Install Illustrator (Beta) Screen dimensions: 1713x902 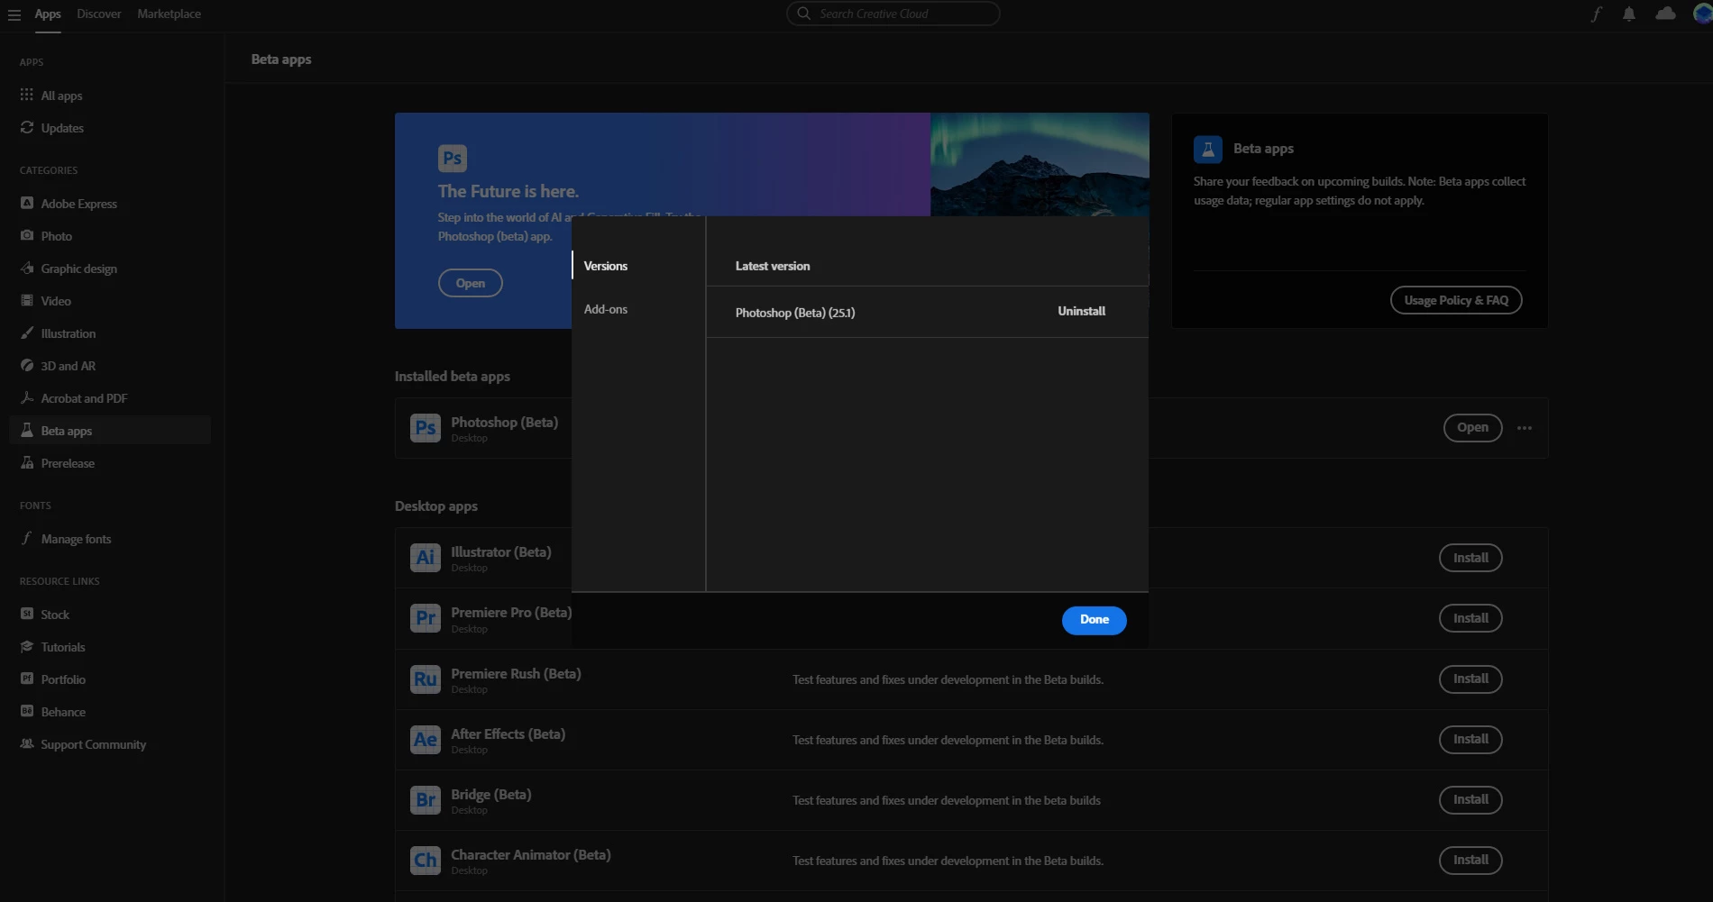[x=1470, y=558]
